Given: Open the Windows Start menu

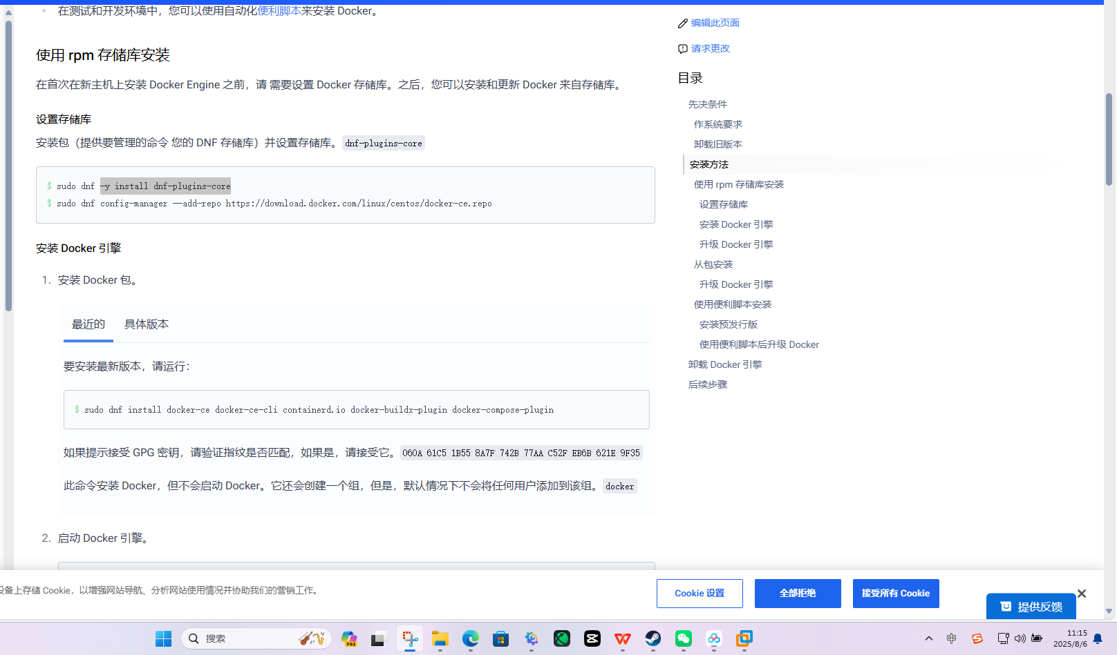Looking at the screenshot, I should coord(164,639).
